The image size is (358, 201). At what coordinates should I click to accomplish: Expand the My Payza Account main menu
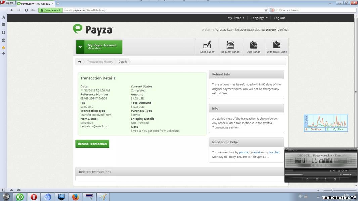click(x=99, y=47)
